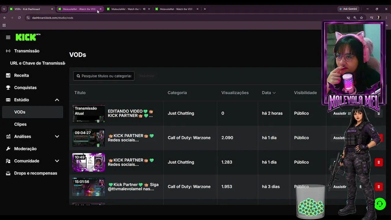Go back in the browser
The width and height of the screenshot is (391, 220).
(5, 18)
